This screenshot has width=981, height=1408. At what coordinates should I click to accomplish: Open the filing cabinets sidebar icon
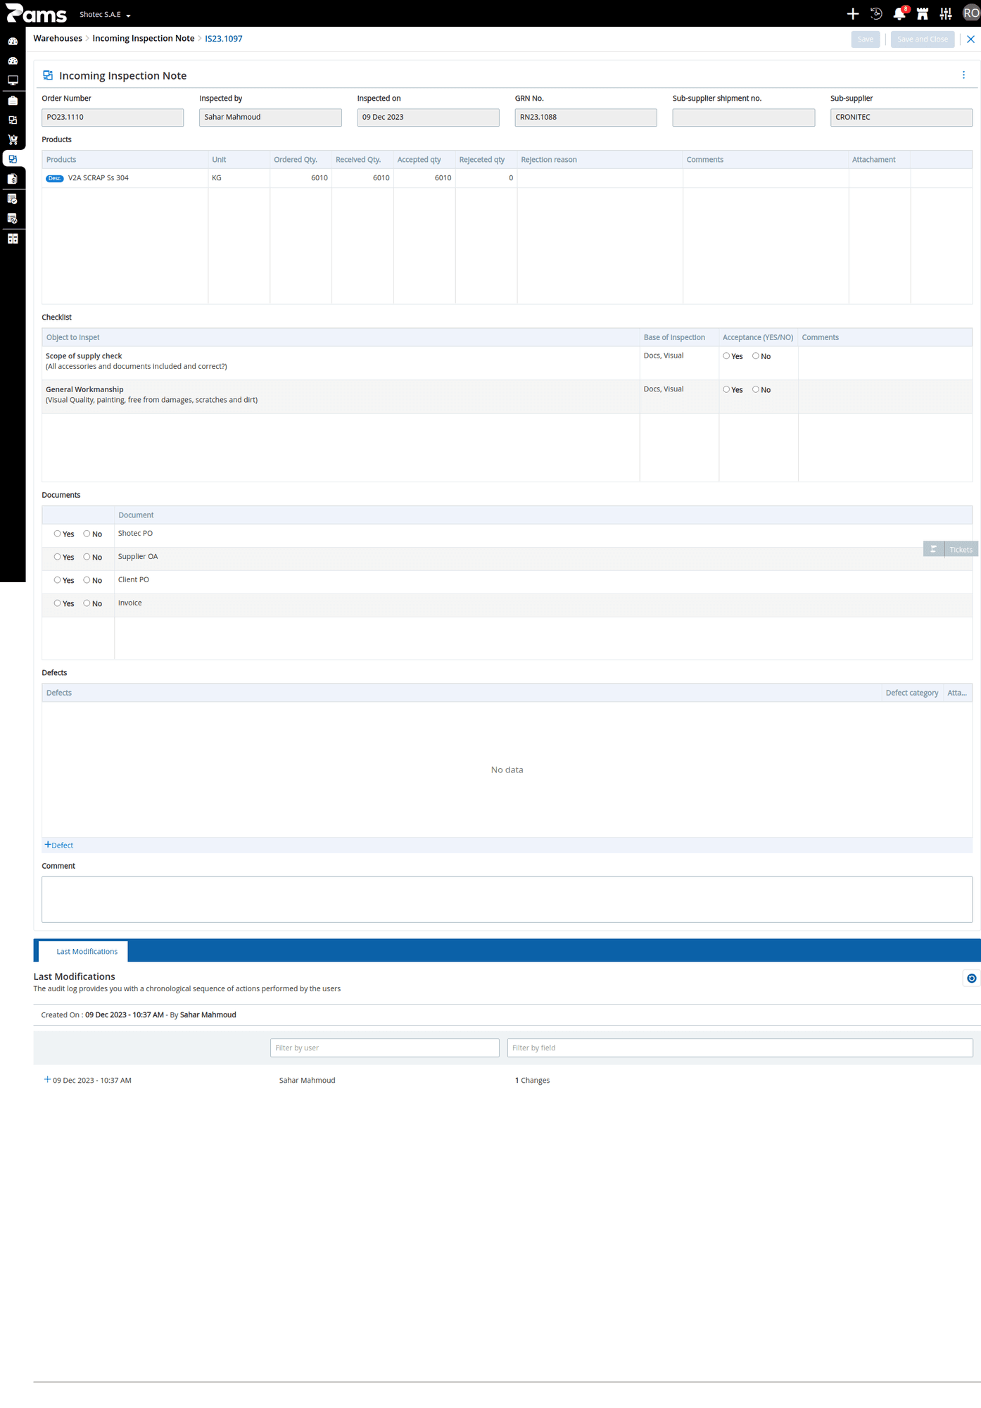(13, 238)
